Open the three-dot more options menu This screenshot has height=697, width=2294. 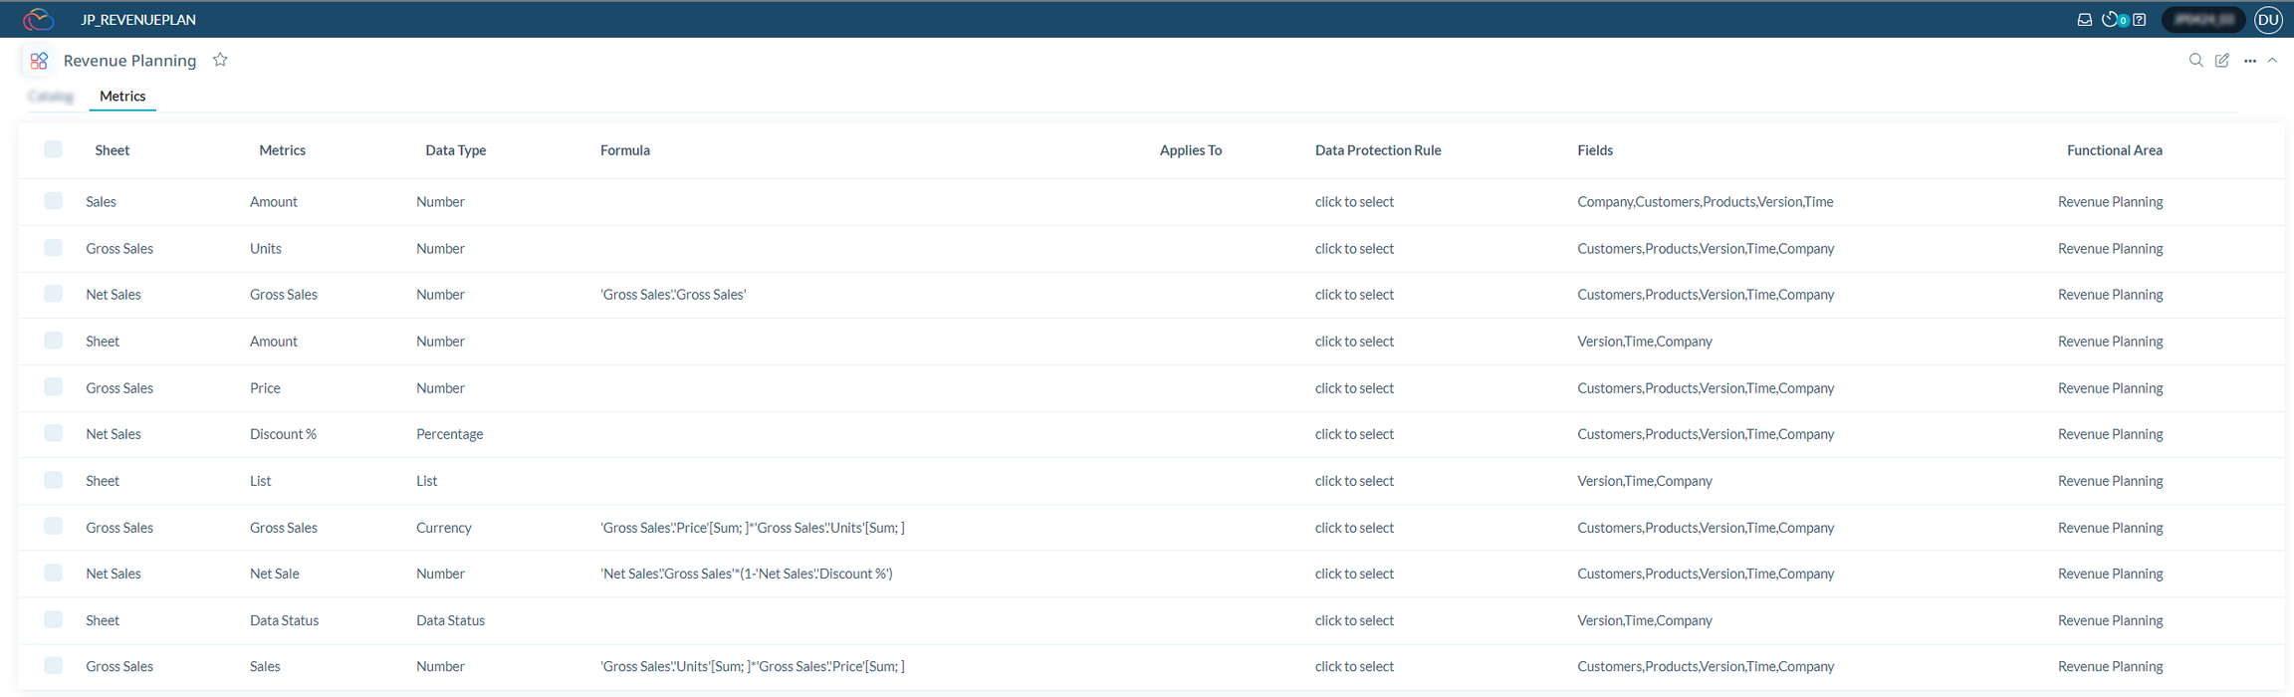pos(2249,61)
